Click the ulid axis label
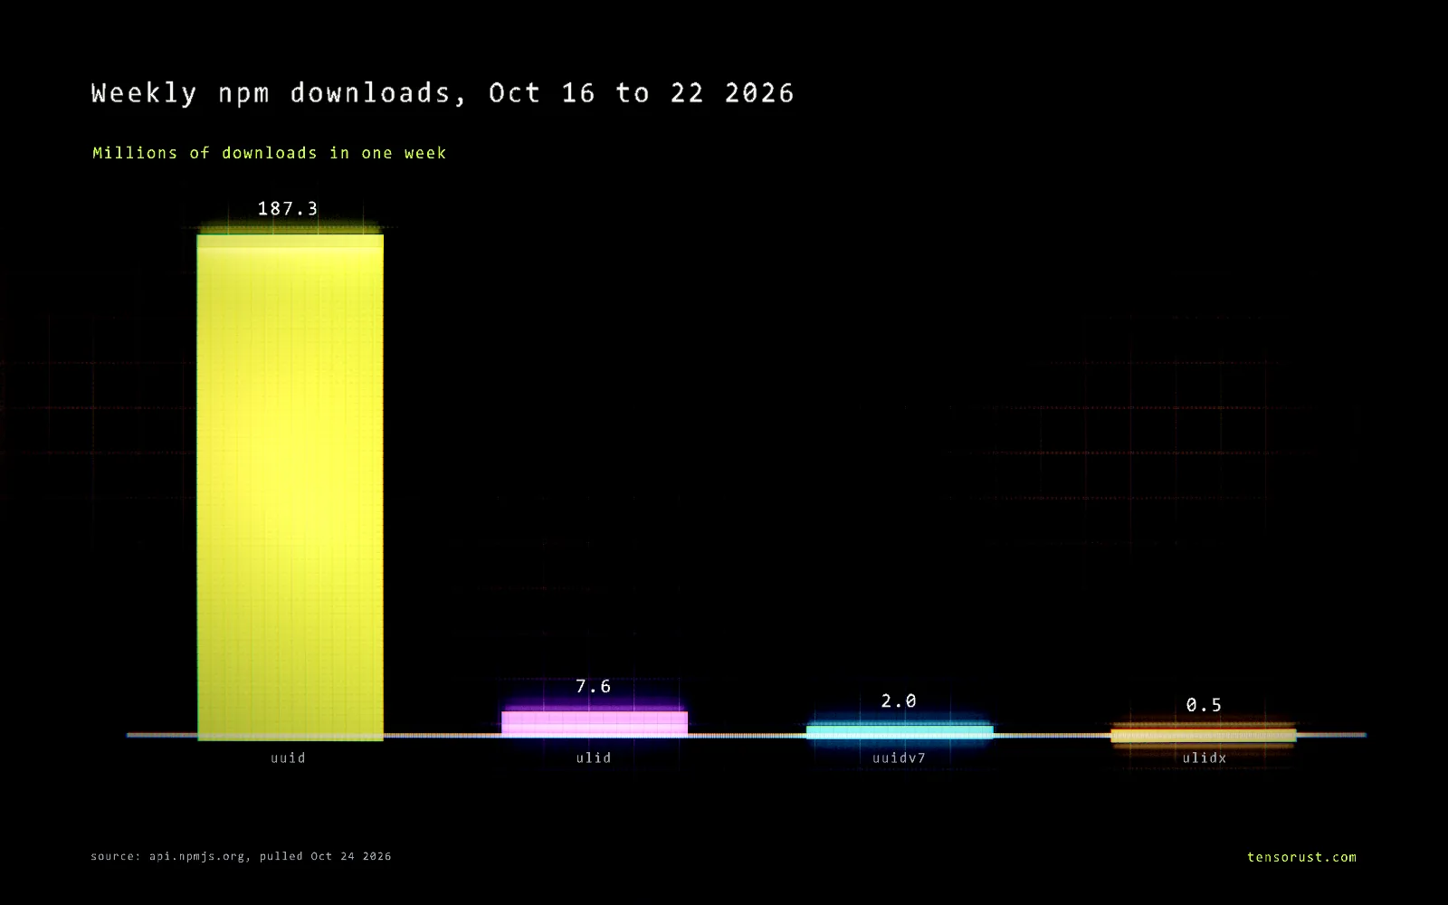 pyautogui.click(x=594, y=758)
